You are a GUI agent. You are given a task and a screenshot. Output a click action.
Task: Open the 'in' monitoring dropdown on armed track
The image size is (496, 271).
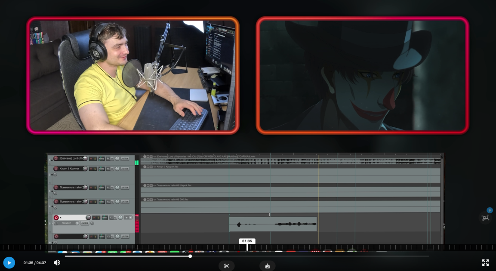128,218
